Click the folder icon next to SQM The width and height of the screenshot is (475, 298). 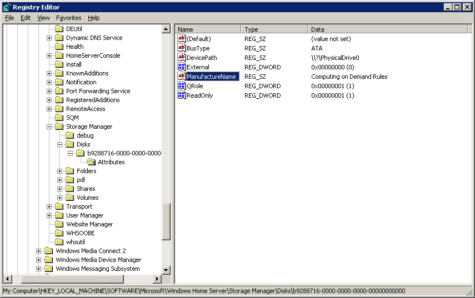click(x=59, y=118)
